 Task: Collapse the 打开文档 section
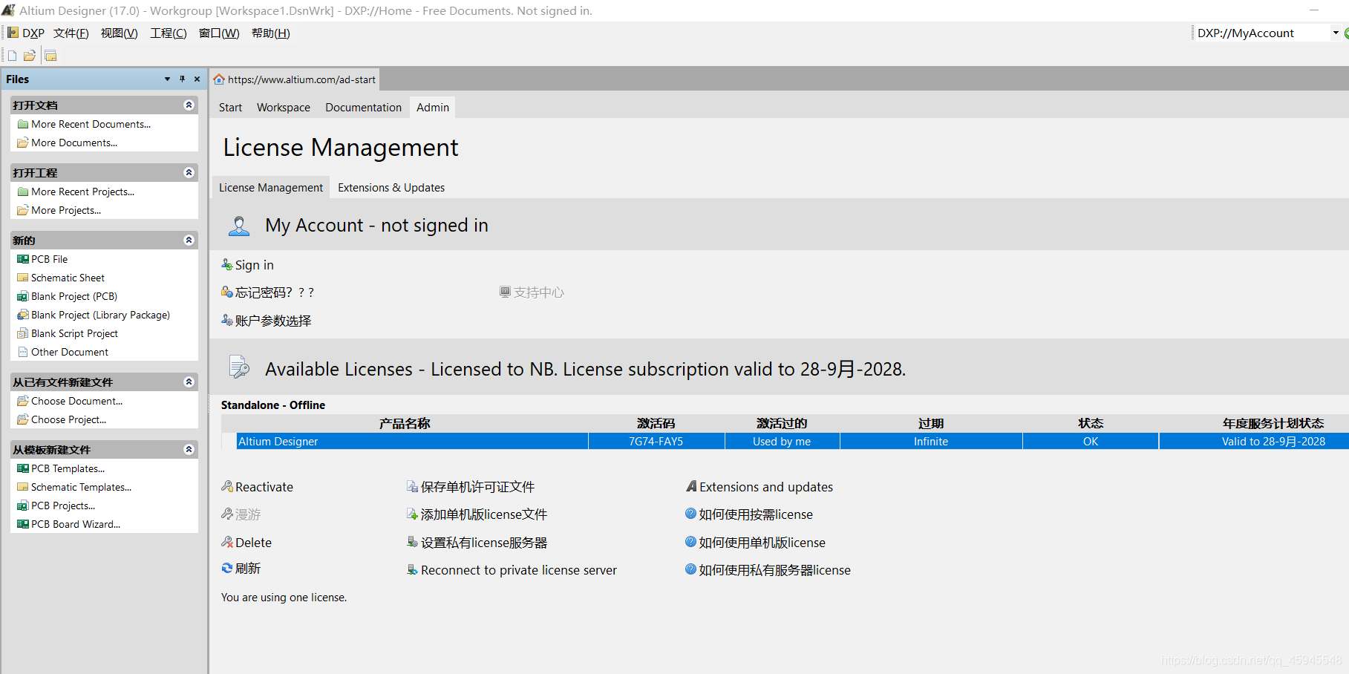pyautogui.click(x=189, y=105)
